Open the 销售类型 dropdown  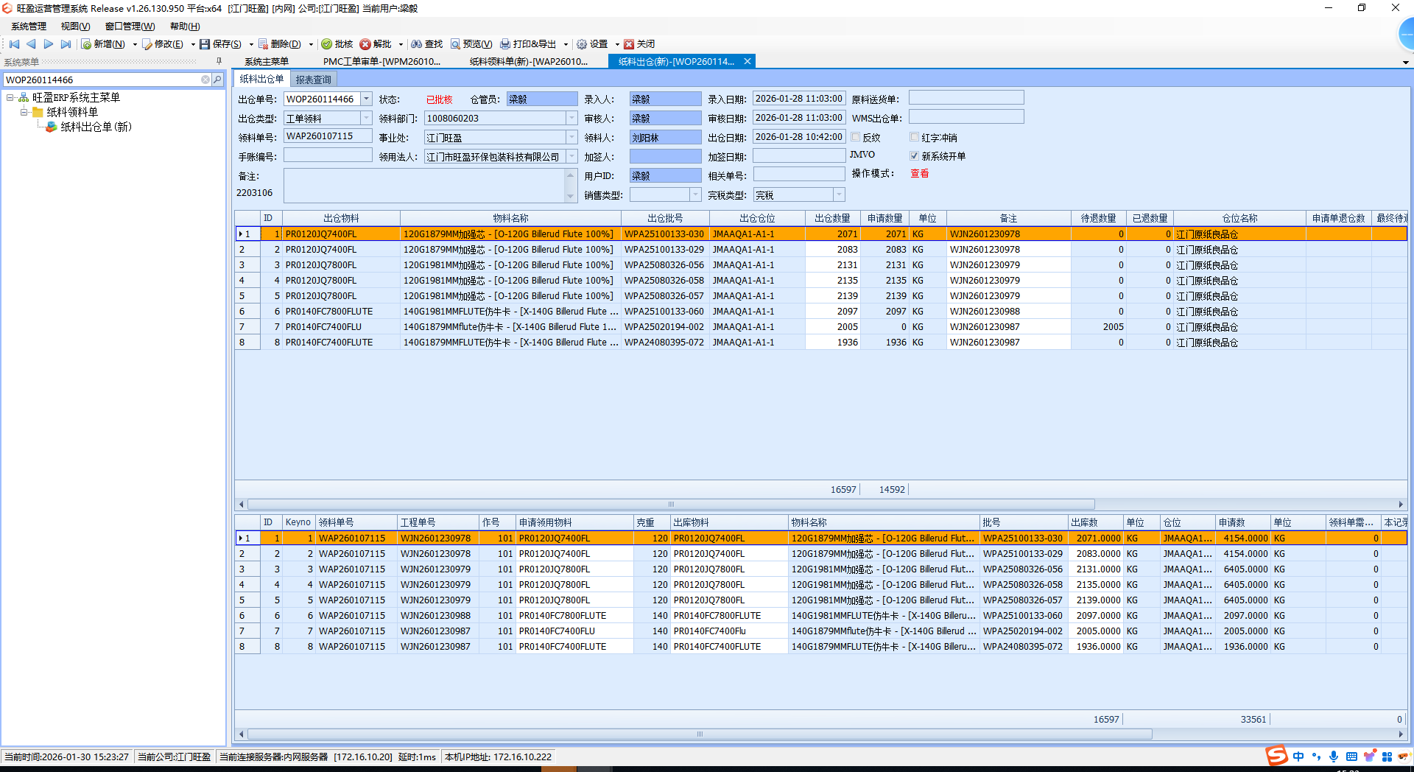click(x=695, y=194)
